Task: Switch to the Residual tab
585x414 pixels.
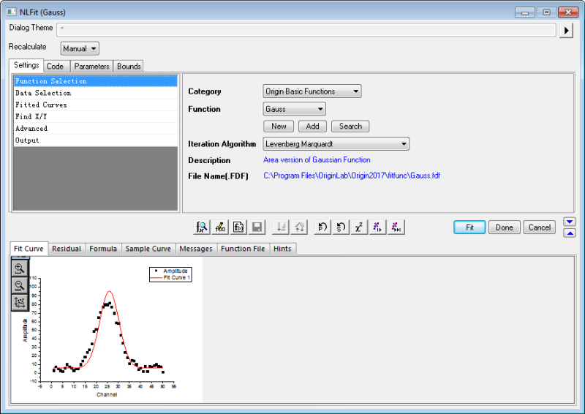Action: (67, 249)
